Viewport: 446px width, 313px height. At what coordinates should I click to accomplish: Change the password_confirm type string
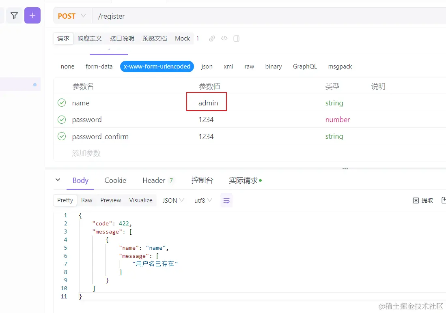(334, 137)
